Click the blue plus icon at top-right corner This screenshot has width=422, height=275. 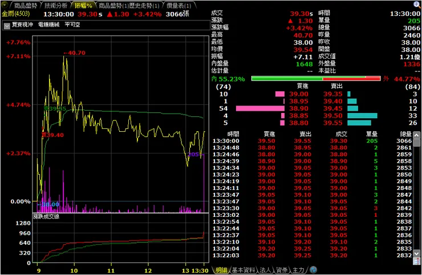coord(417,5)
